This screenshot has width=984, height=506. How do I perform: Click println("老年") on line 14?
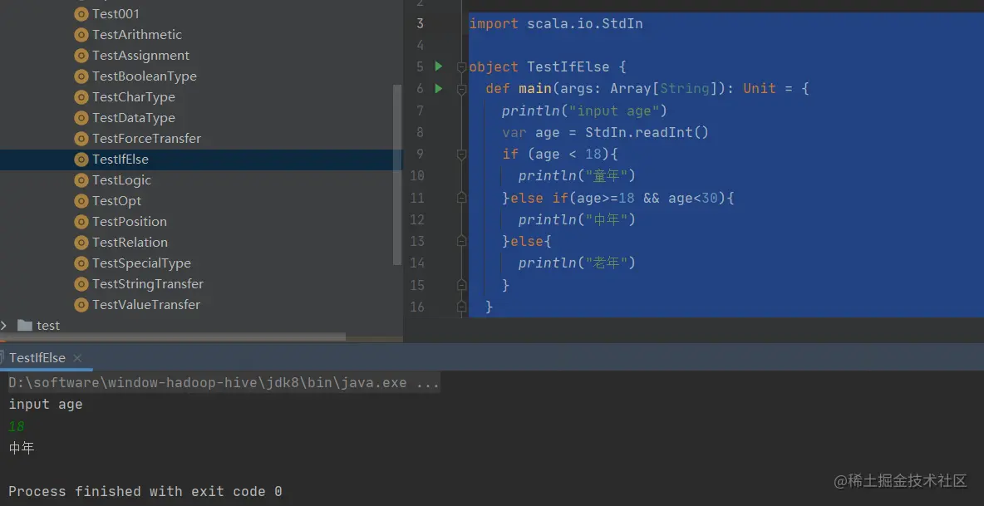click(577, 263)
